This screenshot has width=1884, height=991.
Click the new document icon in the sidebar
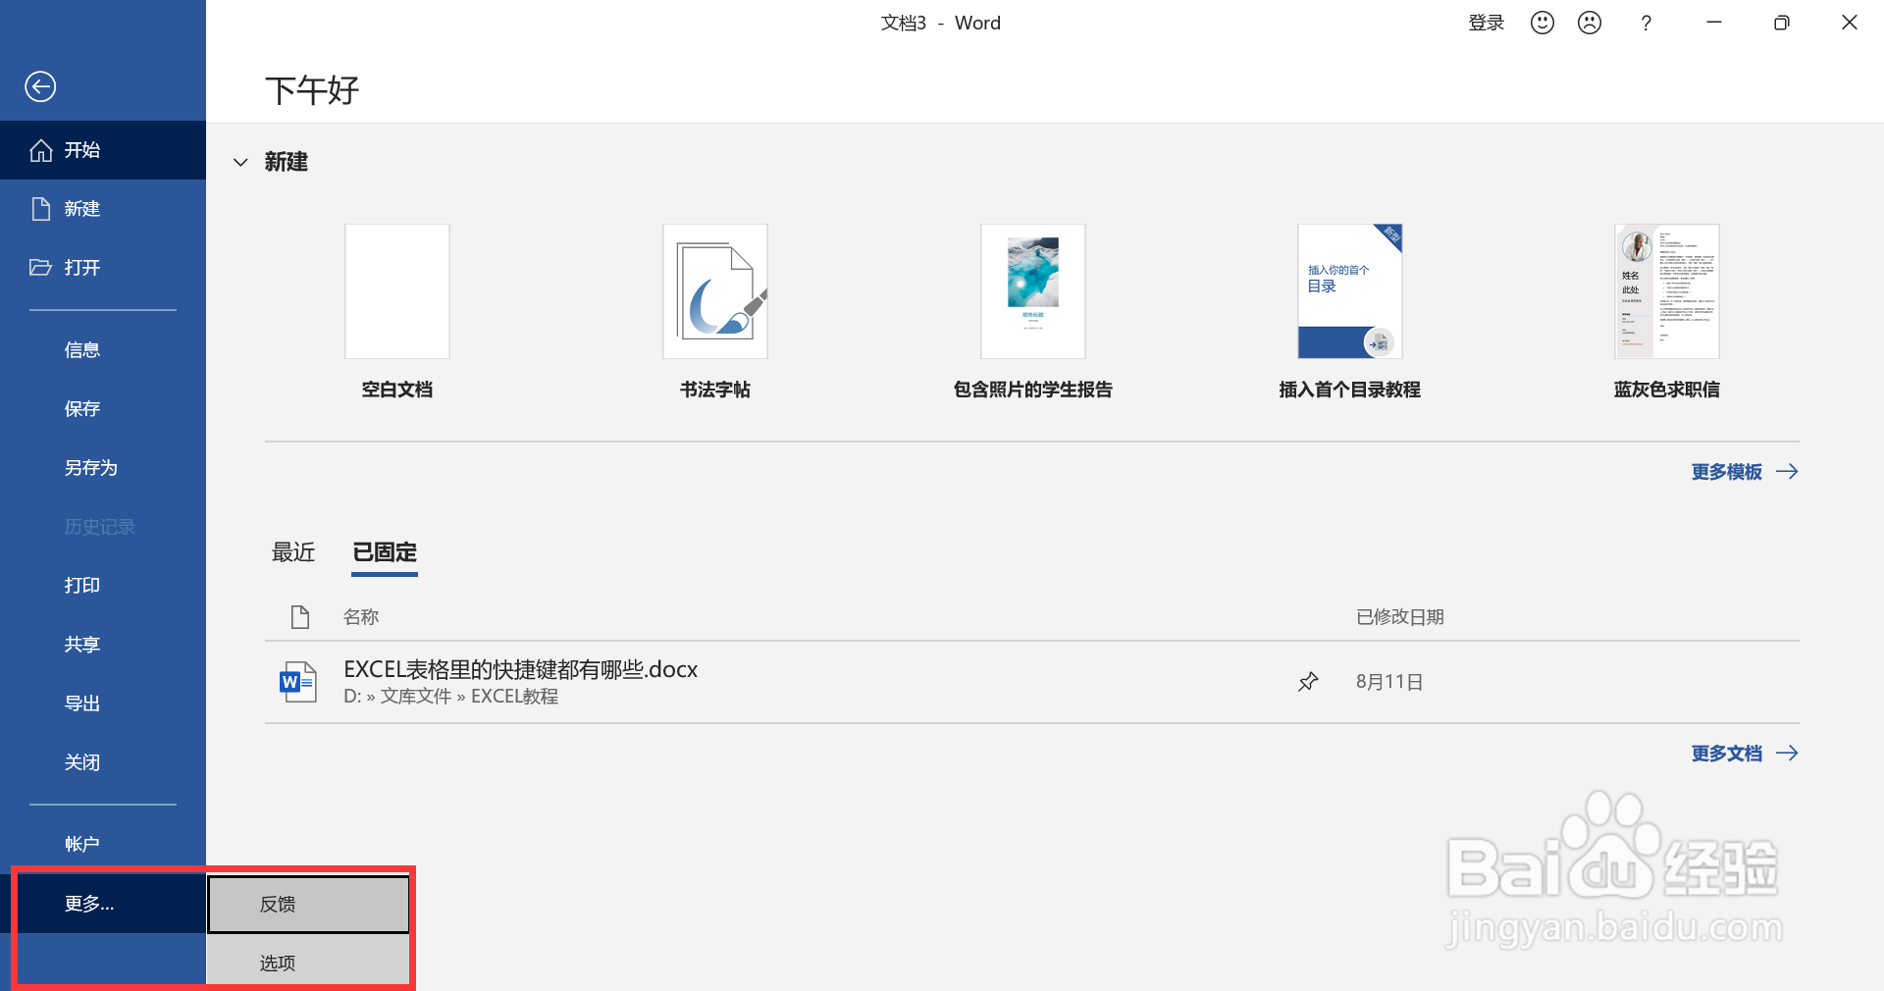click(x=41, y=209)
